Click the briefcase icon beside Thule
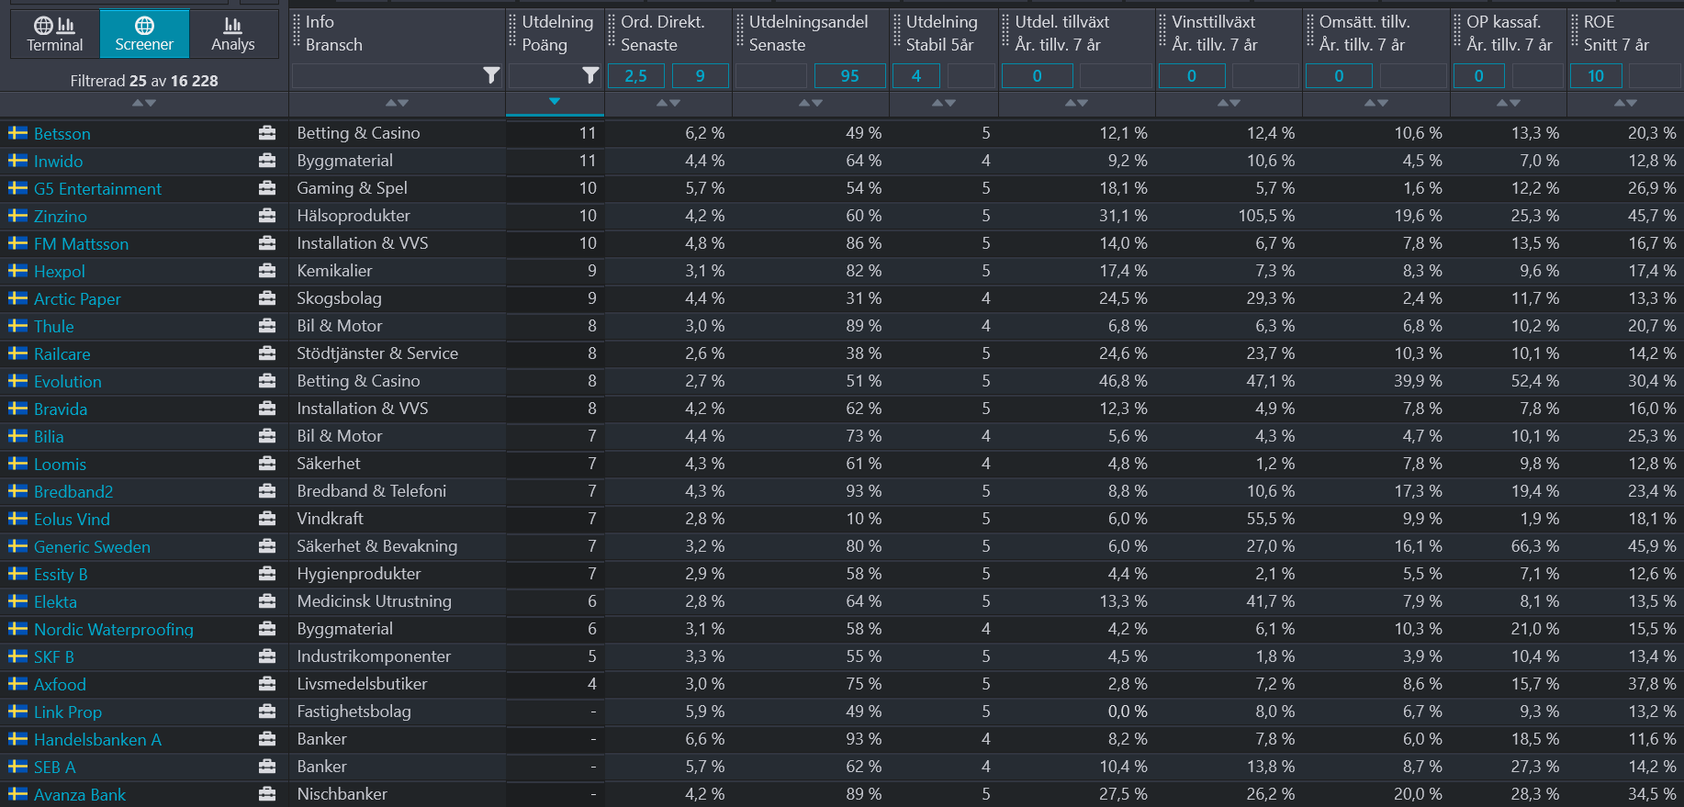This screenshot has width=1684, height=807. click(x=267, y=326)
